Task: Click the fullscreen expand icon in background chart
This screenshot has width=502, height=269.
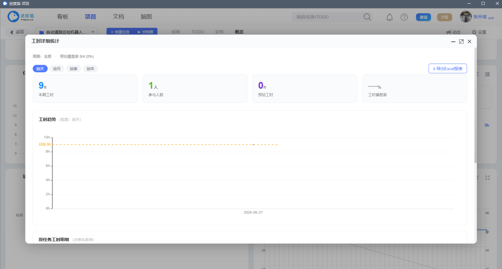Action: click(x=487, y=178)
